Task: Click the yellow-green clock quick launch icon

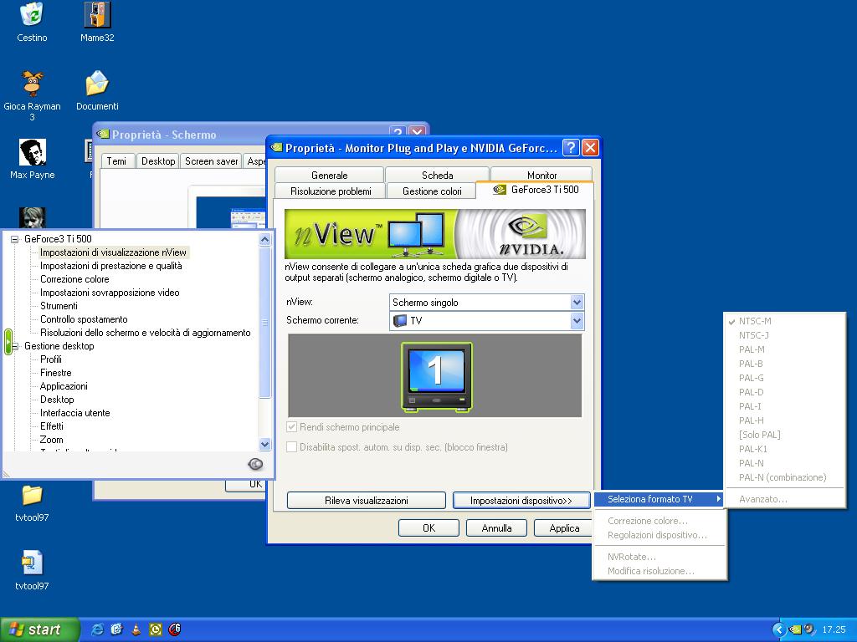Action: [156, 629]
